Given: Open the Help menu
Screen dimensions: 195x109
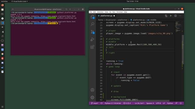Looking at the screenshot, I should tap(125, 12).
